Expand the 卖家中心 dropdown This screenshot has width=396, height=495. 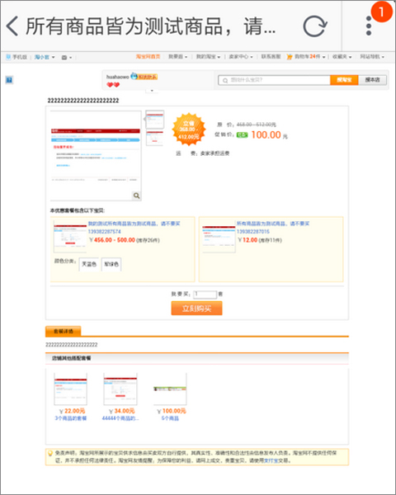tap(241, 57)
